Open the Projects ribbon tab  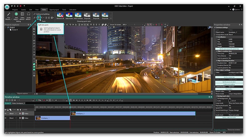pyautogui.click(x=15, y=10)
